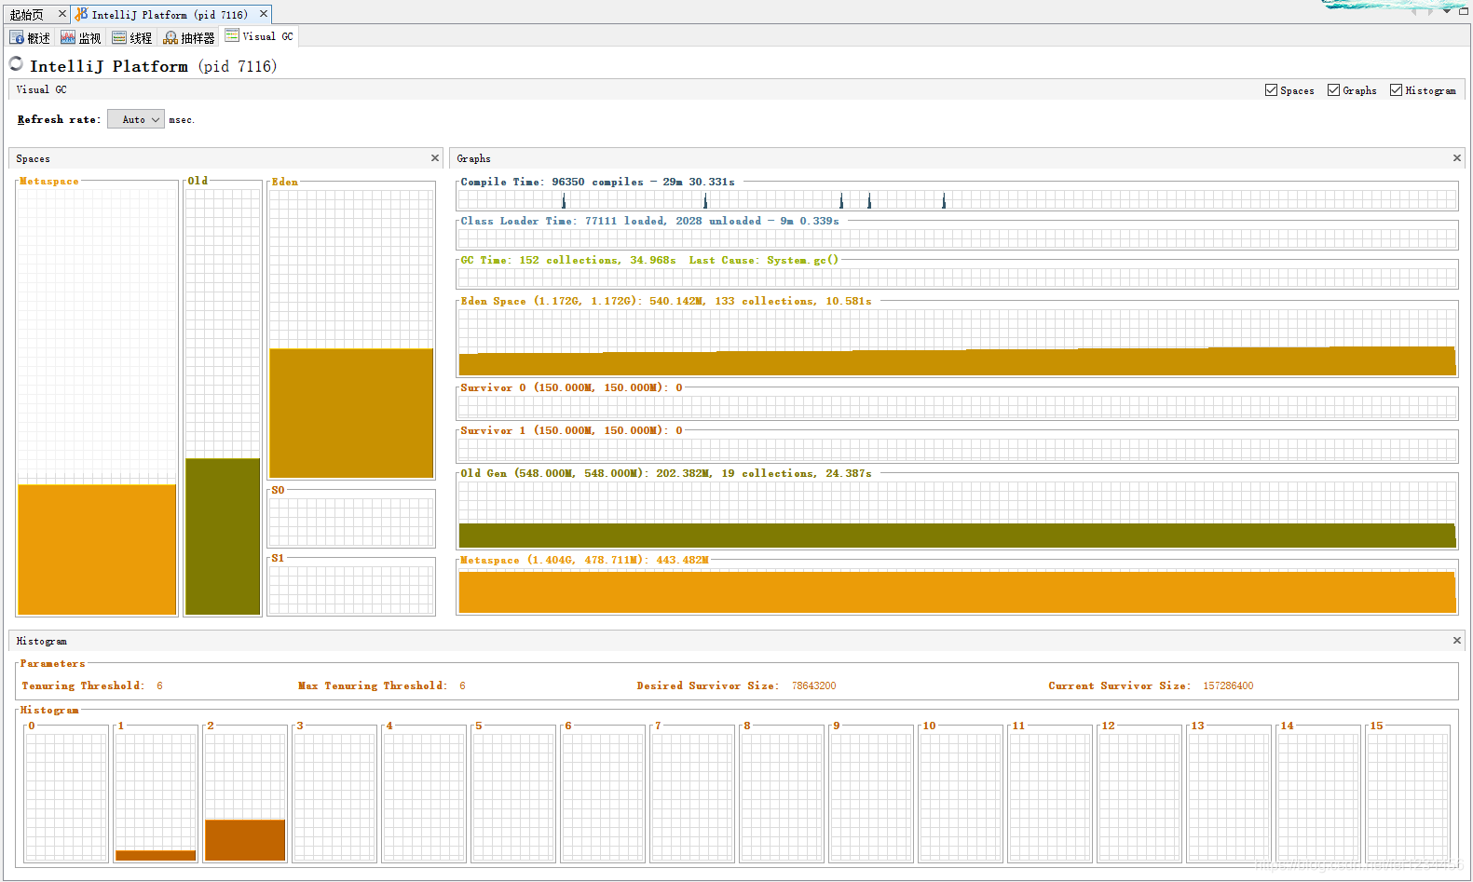The image size is (1473, 882).
Task: Open the document list dropdown arrow at top right
Action: (1447, 11)
